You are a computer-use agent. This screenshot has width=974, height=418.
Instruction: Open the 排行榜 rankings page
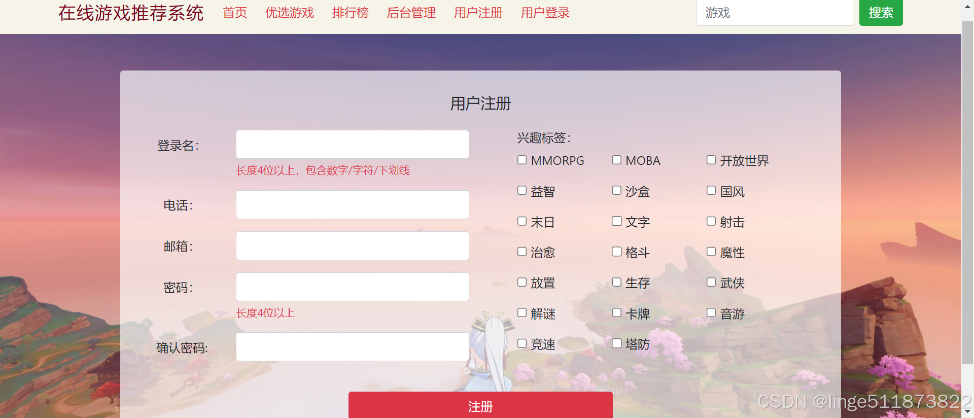click(x=351, y=13)
